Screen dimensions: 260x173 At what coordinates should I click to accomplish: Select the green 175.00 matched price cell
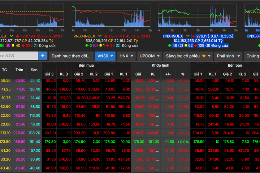coord(138,142)
